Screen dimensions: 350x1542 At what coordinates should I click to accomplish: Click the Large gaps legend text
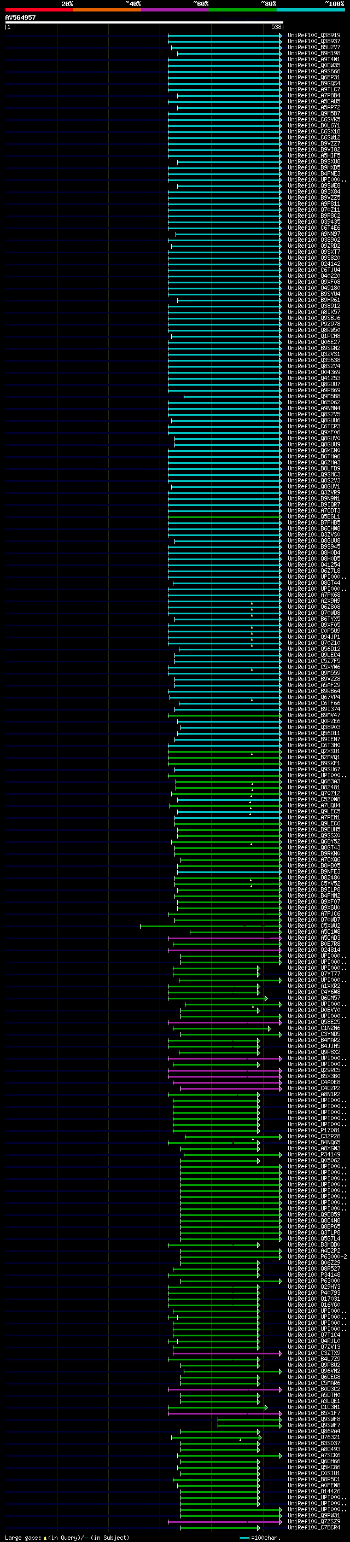pos(67,1537)
